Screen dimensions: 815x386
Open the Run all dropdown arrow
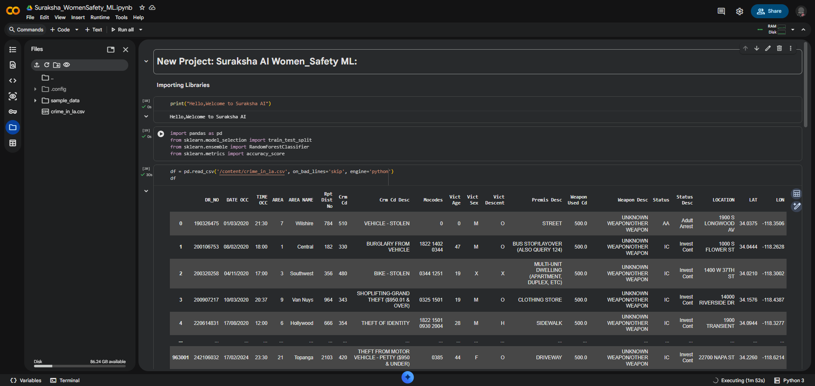(141, 30)
